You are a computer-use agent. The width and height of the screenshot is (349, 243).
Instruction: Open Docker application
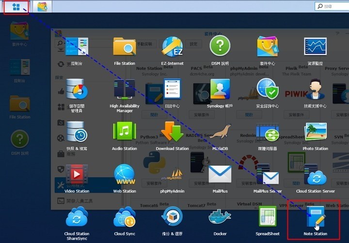pos(220,218)
